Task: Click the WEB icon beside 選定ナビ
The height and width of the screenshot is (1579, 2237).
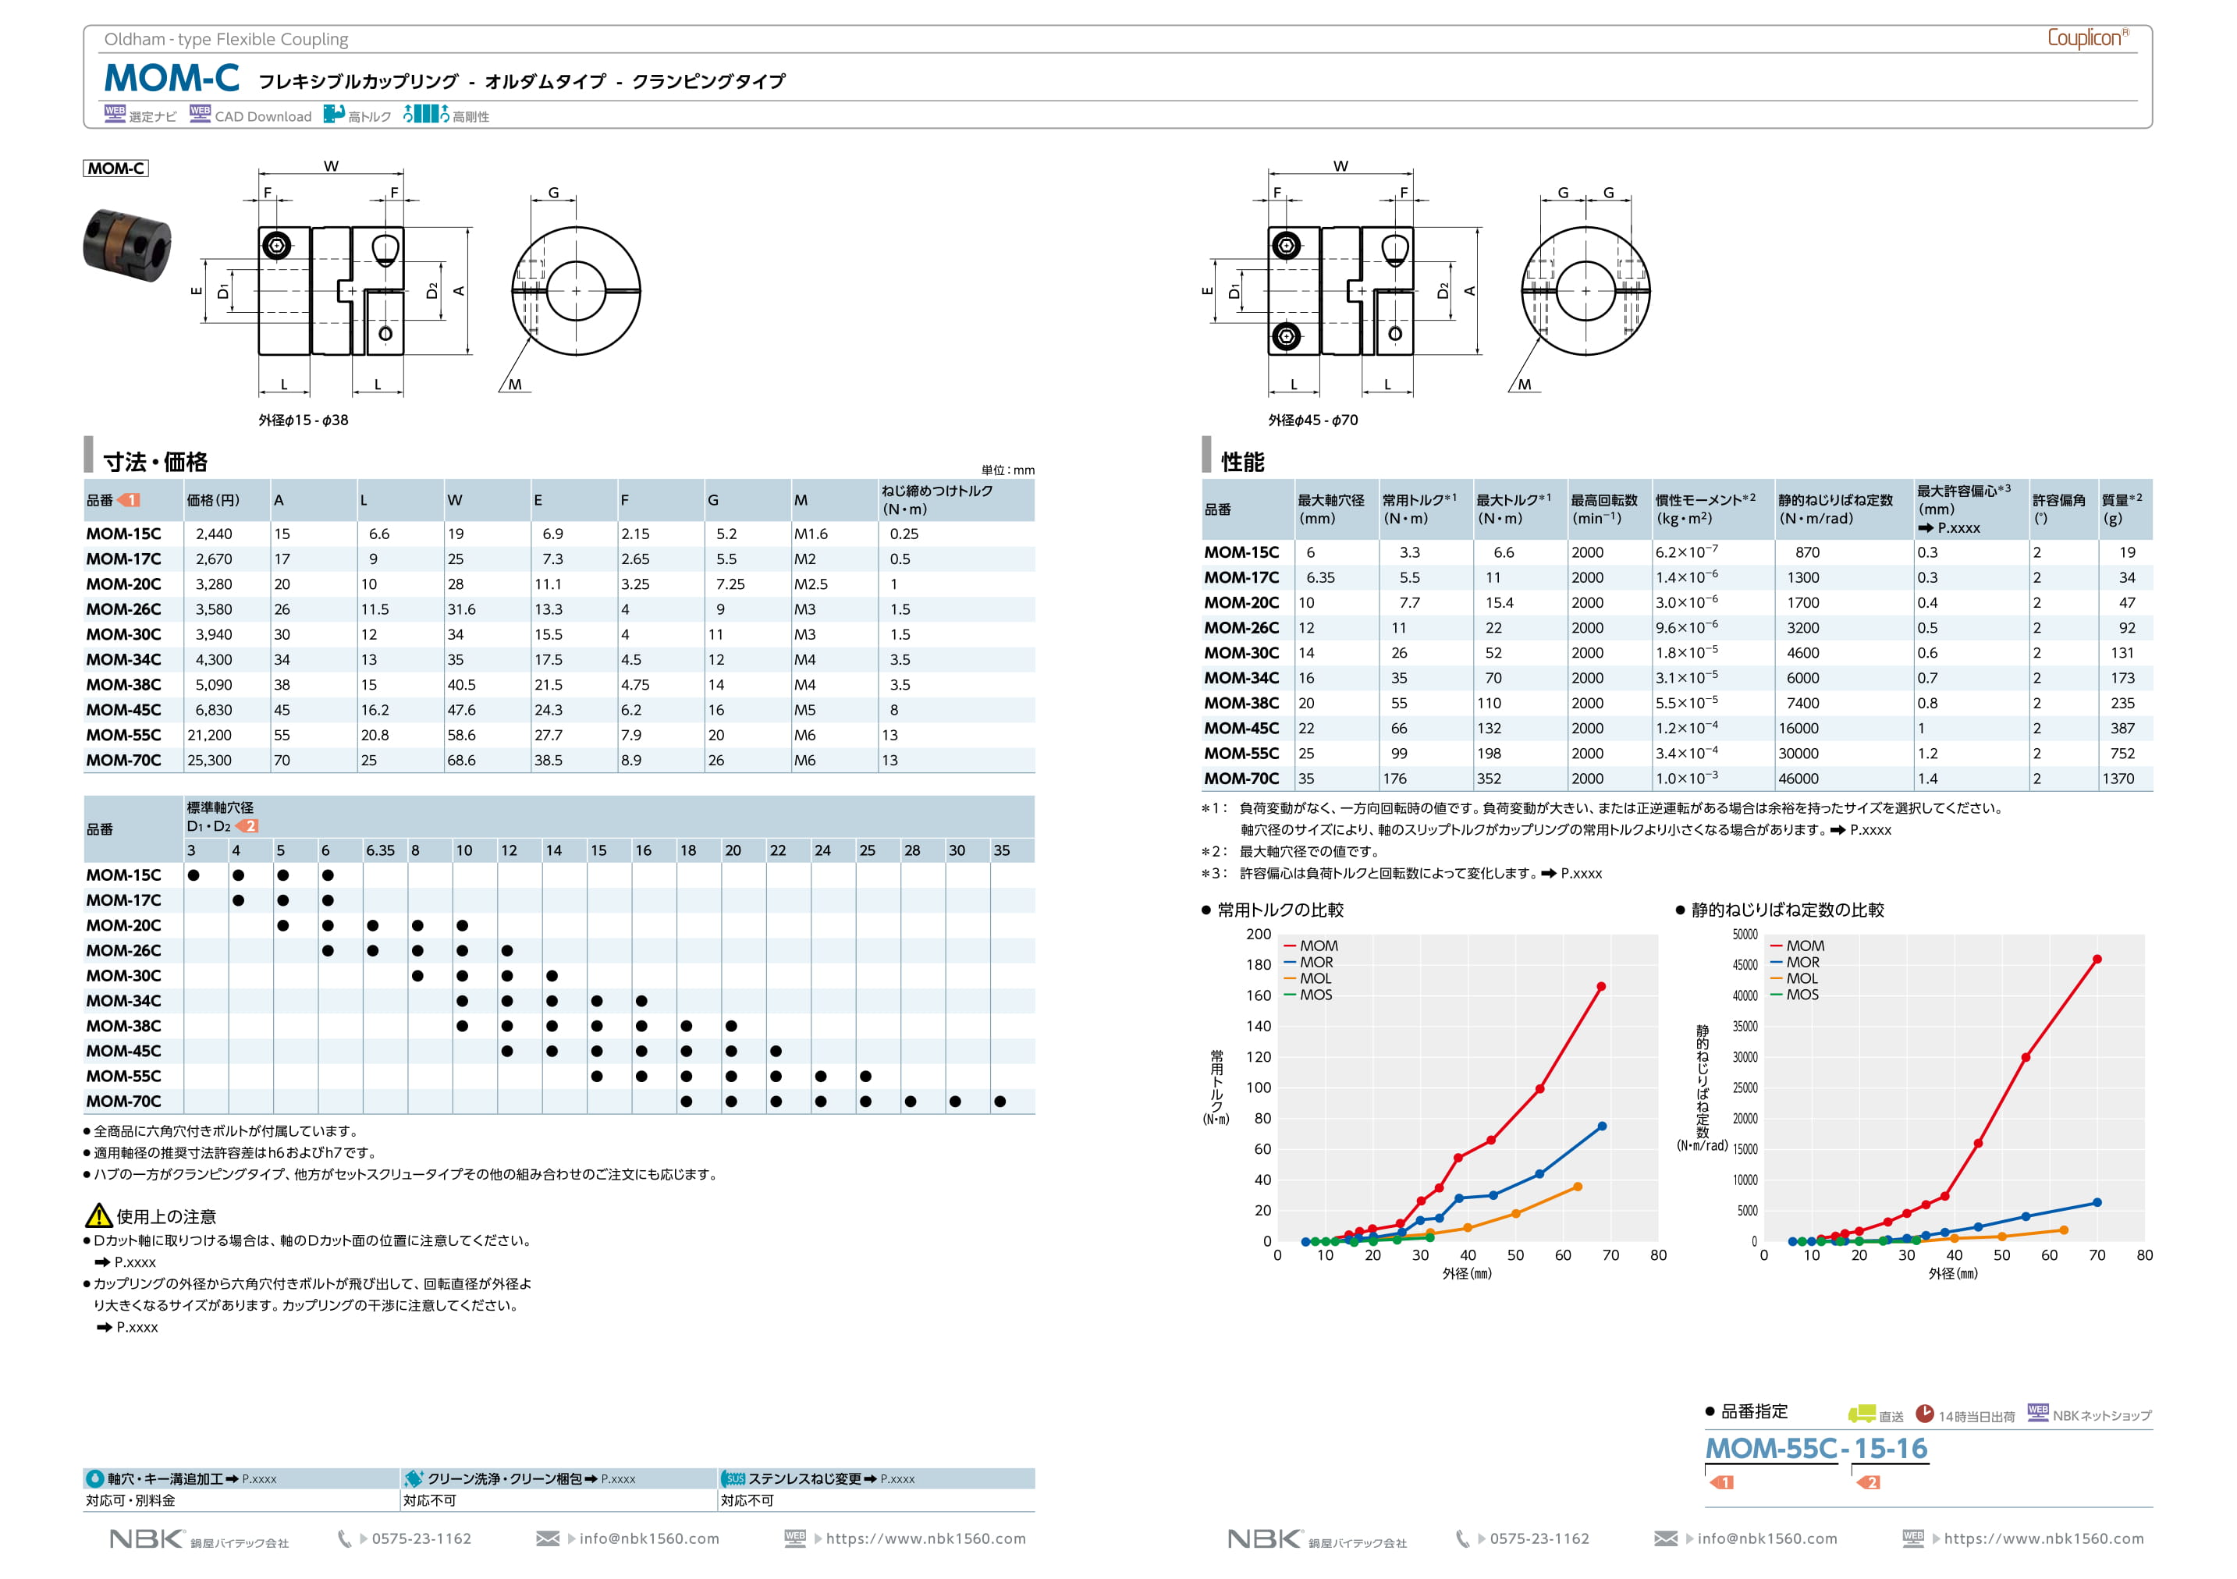Action: [x=115, y=114]
